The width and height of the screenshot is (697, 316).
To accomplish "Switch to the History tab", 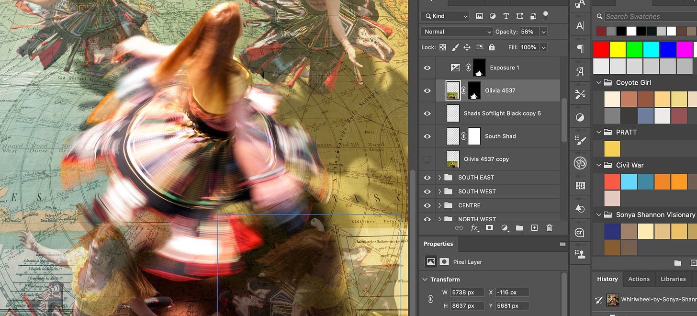I will 607,279.
